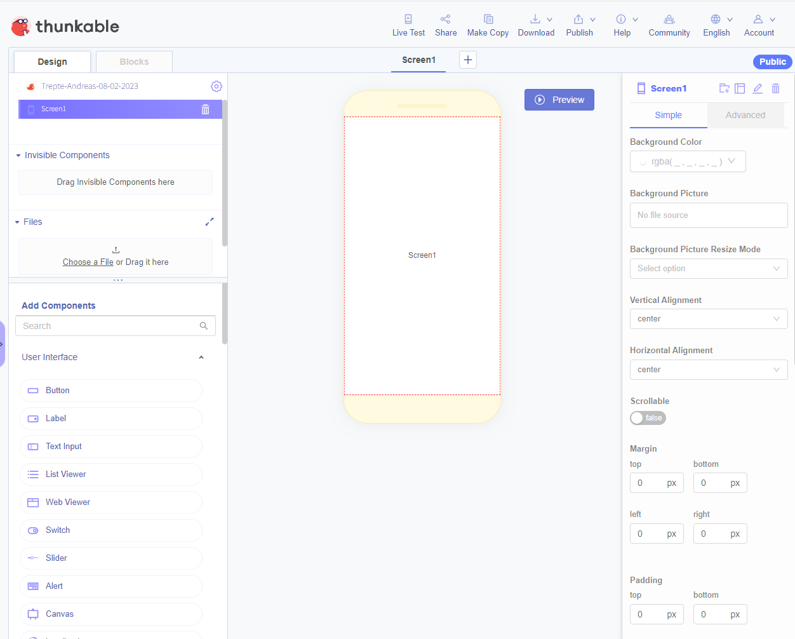Click the layout icon in properties header

(740, 88)
